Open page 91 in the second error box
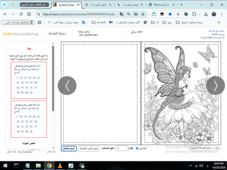Screen dimensions: 227x170 tap(31, 131)
